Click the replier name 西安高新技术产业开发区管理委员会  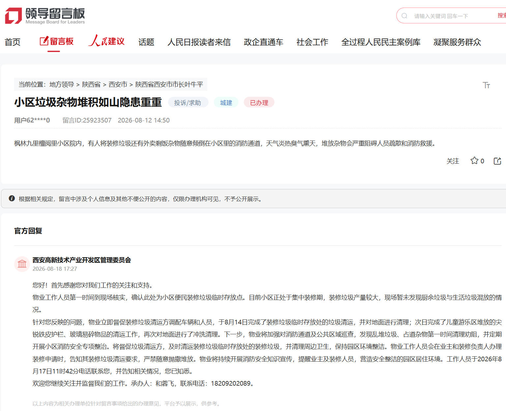click(82, 260)
